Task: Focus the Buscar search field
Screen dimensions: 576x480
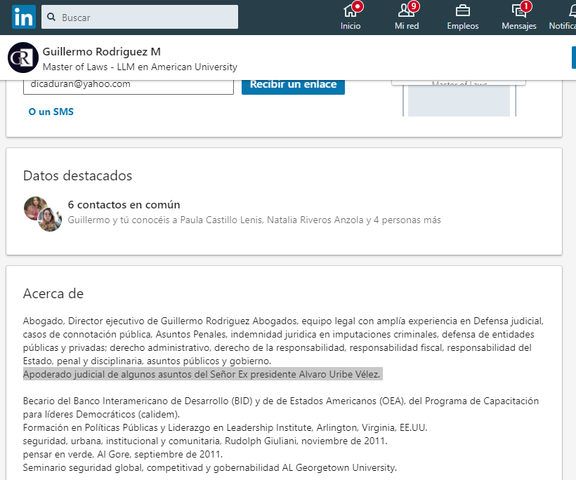Action: [x=140, y=17]
